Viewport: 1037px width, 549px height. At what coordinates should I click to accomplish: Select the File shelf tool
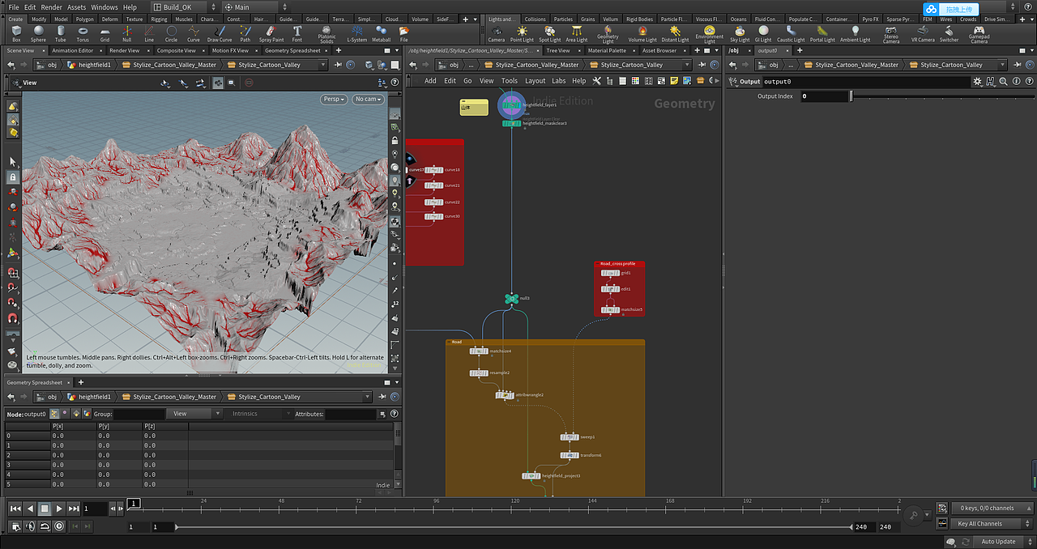[403, 33]
